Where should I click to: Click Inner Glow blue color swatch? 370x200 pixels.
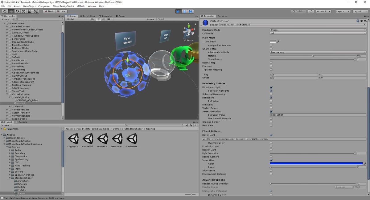coord(316,164)
